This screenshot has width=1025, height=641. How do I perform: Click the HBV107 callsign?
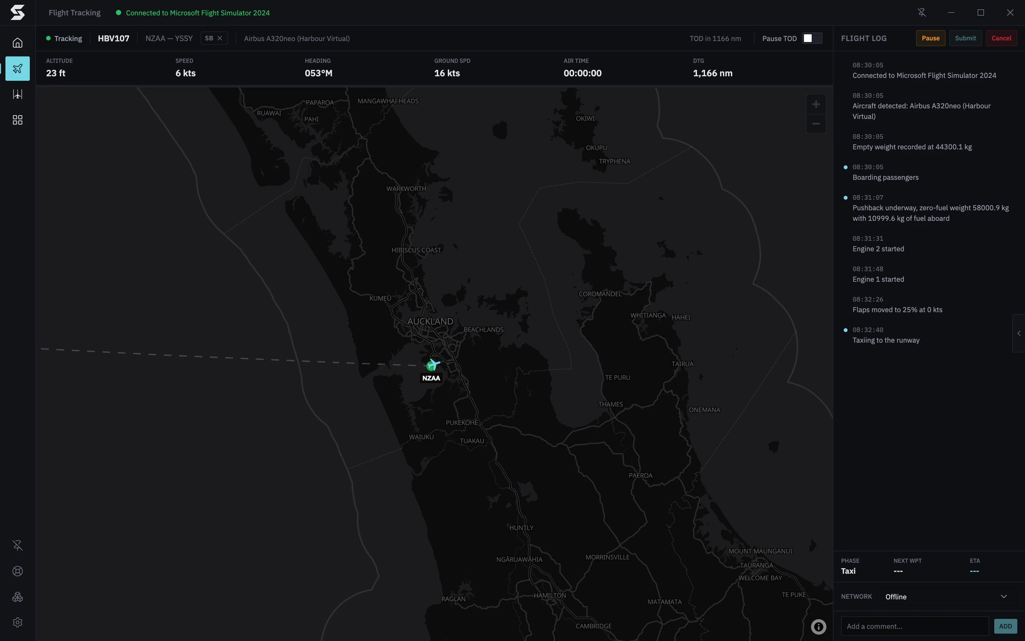coord(113,38)
